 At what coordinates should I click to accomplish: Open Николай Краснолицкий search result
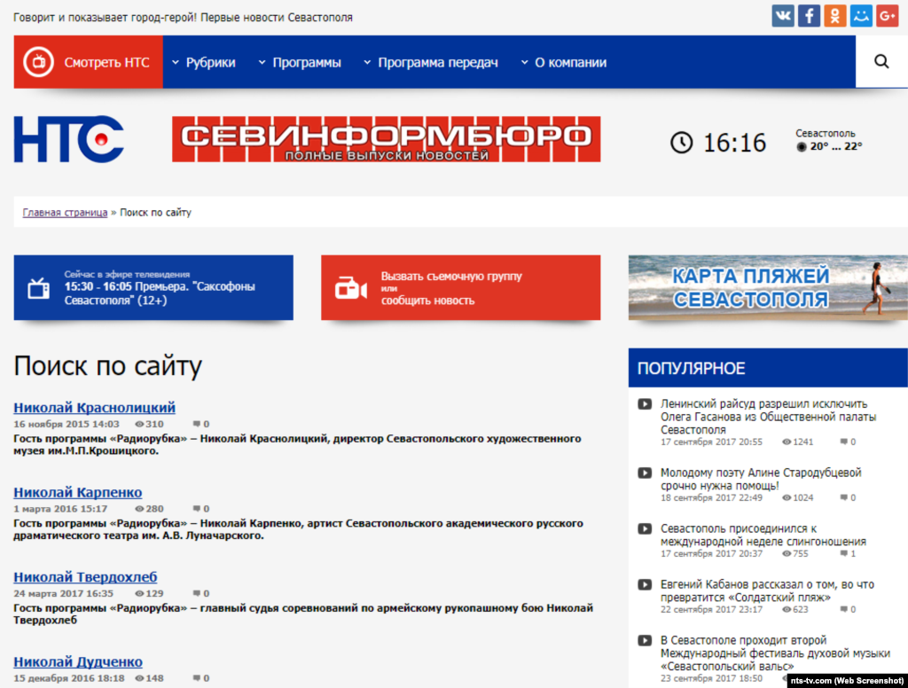(x=94, y=408)
